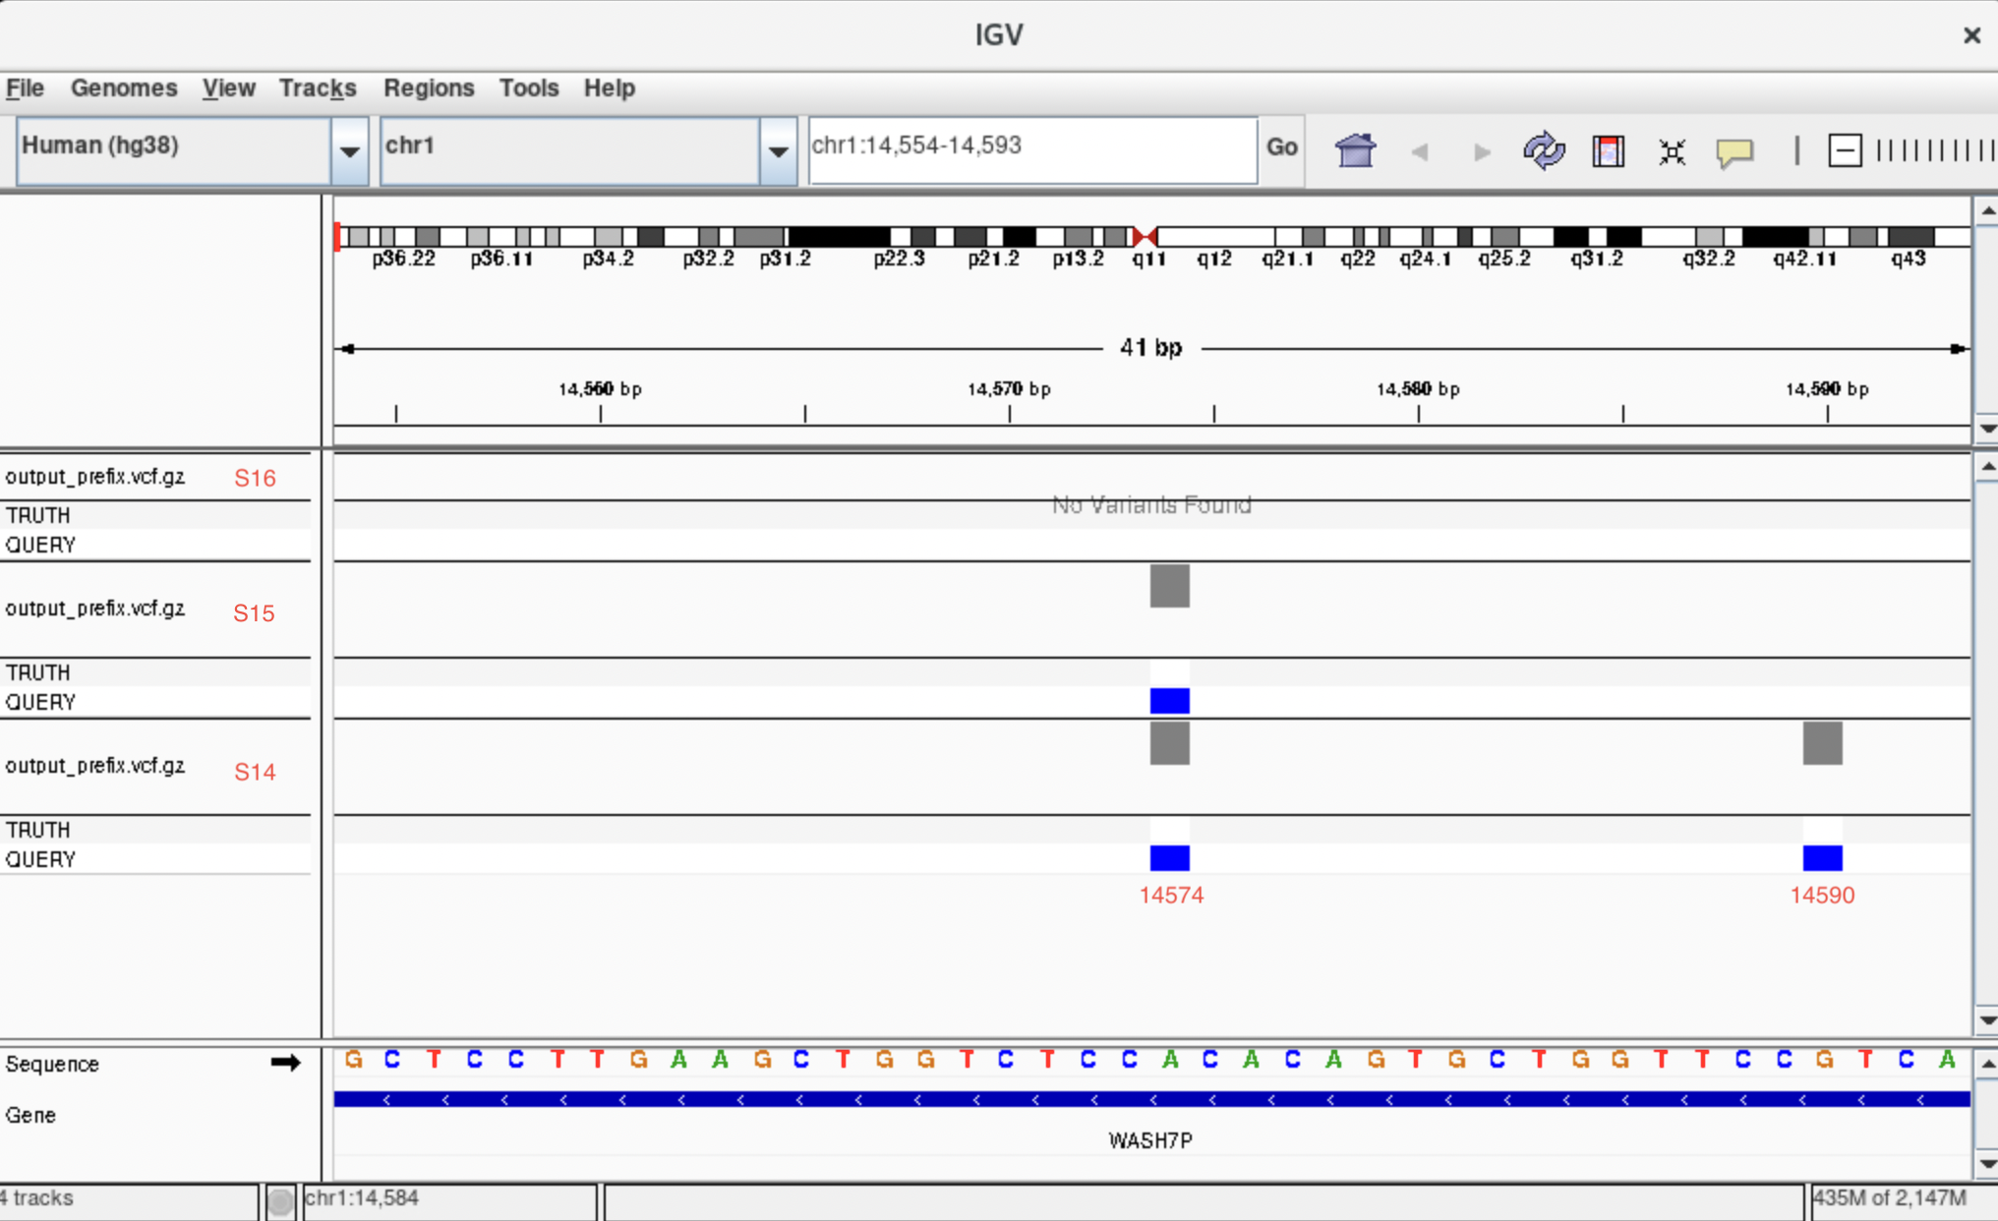Screen dimensions: 1998x1221
Task: Click the red 14574 position label
Action: pyautogui.click(x=1171, y=896)
